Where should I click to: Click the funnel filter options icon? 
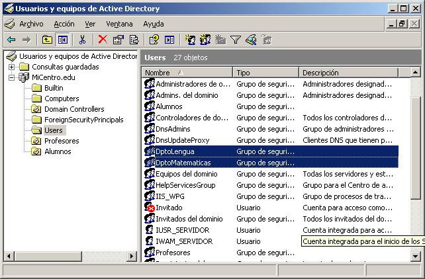point(235,40)
